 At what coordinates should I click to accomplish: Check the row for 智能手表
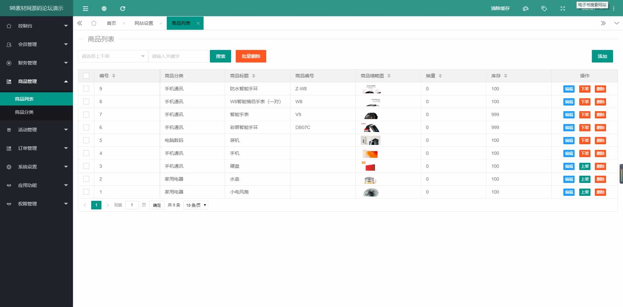point(86,114)
